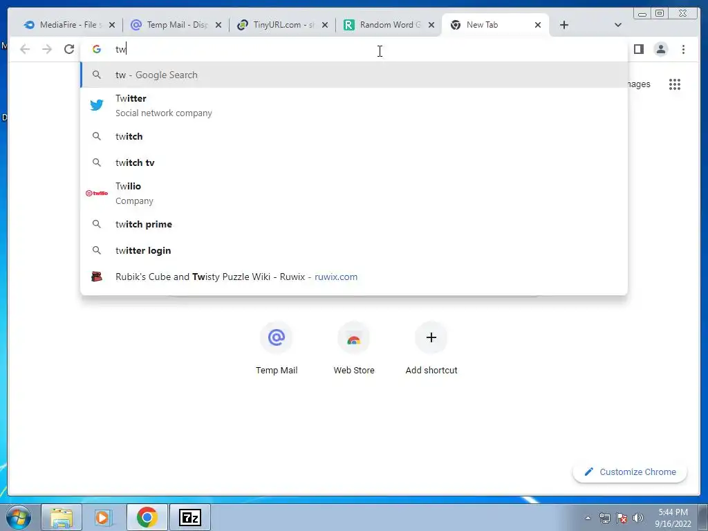Click the Customize Chrome button
This screenshot has width=708, height=531.
click(x=630, y=472)
